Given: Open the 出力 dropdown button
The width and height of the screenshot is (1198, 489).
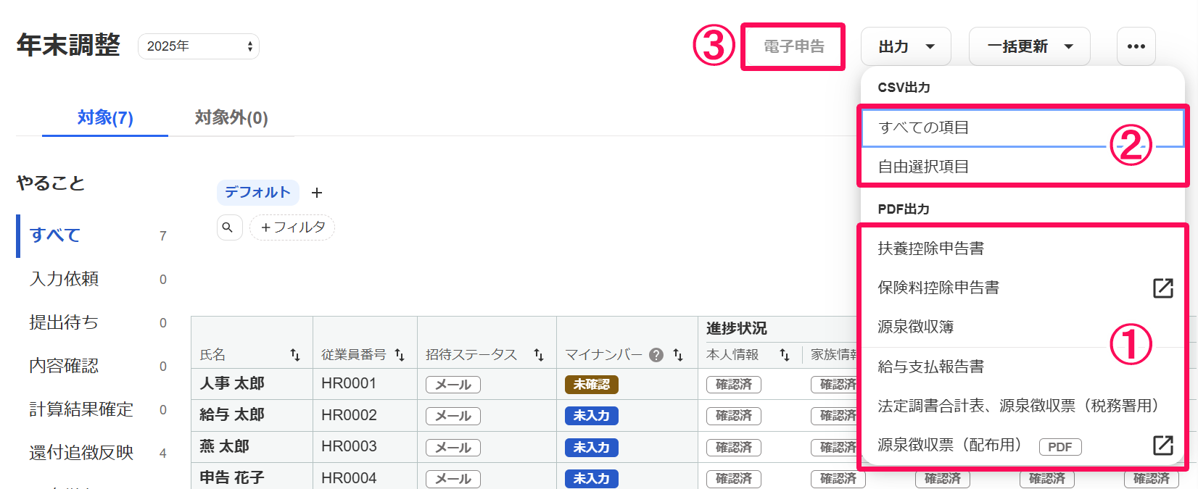Looking at the screenshot, I should tap(906, 46).
